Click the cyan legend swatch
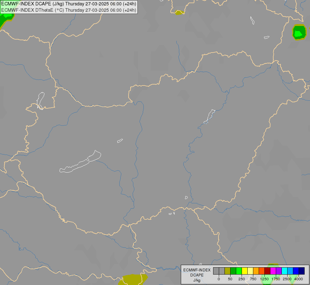Viewport: 310px width, 285px height. [285, 271]
